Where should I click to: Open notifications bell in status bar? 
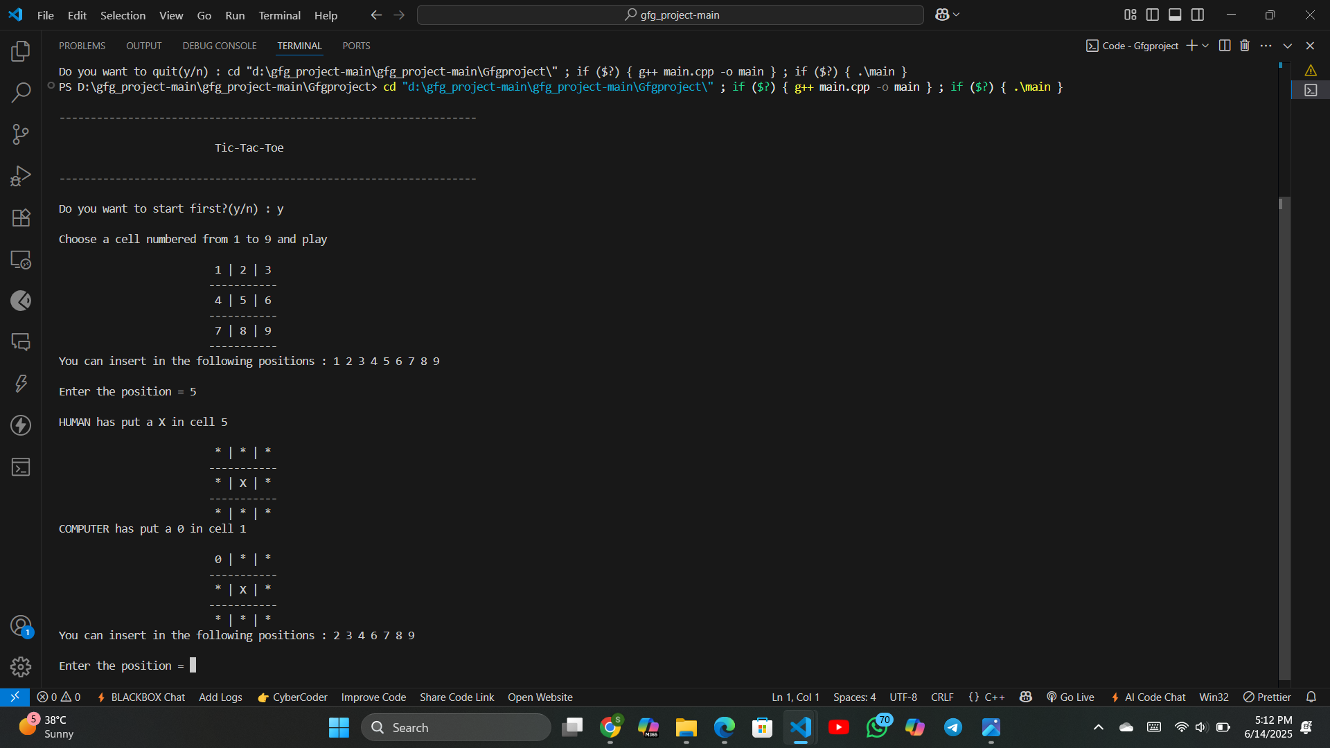point(1311,697)
